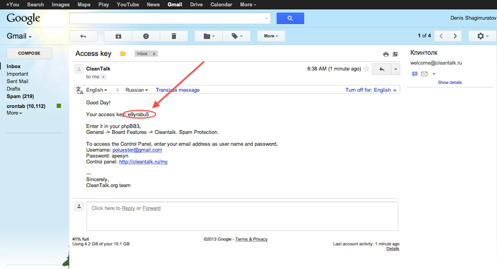The width and height of the screenshot is (497, 269).
Task: Click the green crontab label color square
Action: click(59, 106)
